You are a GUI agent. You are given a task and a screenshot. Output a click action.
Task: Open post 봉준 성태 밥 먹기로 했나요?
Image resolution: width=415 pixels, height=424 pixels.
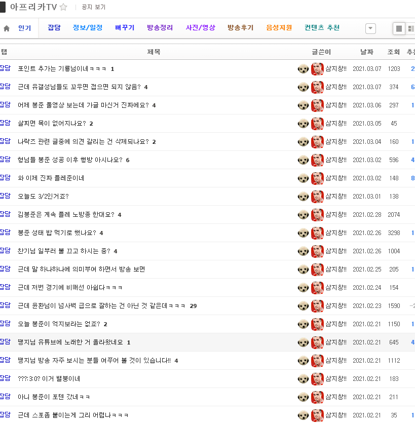point(57,233)
